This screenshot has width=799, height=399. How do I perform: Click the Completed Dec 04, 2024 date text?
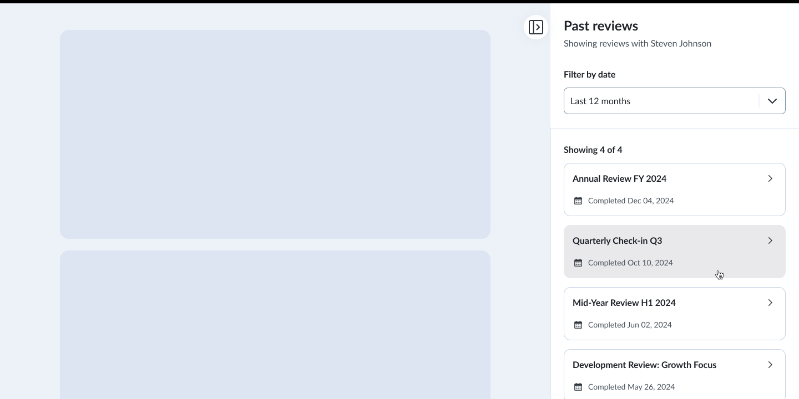(x=631, y=201)
